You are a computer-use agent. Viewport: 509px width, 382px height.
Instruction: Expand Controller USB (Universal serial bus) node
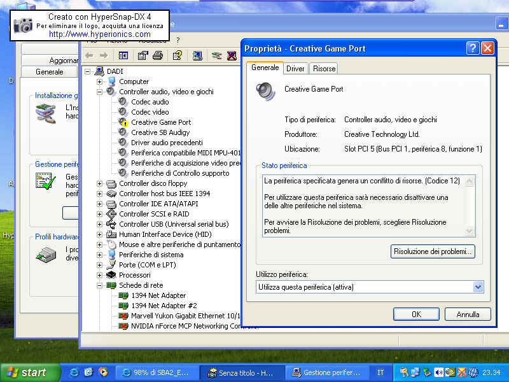pyautogui.click(x=100, y=225)
